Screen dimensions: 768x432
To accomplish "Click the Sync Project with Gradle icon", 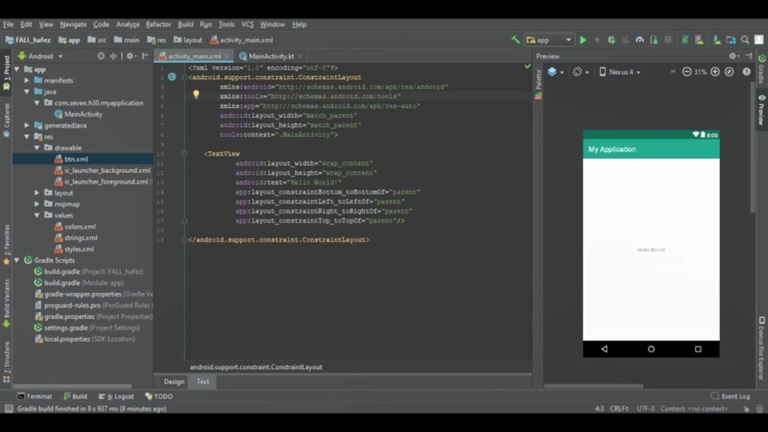I will [685, 40].
